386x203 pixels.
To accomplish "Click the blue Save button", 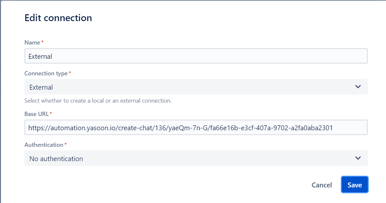I will (x=354, y=184).
